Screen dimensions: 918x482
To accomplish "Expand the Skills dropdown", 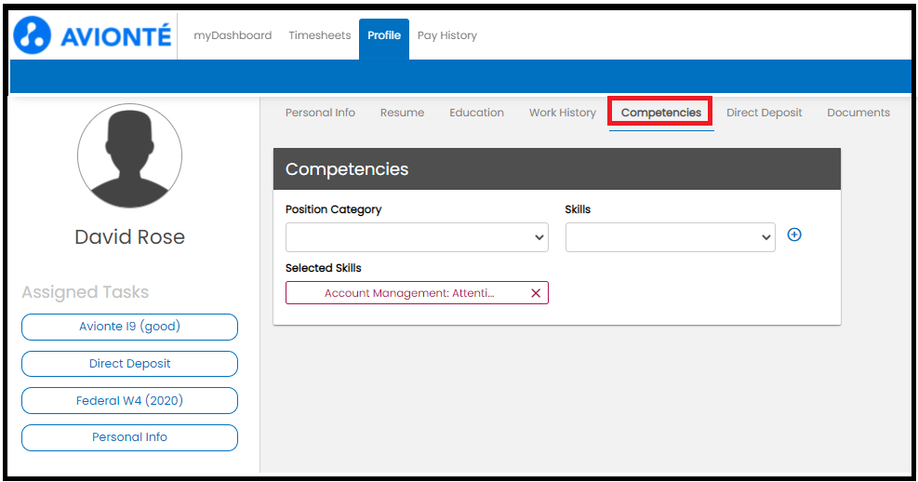I will tap(670, 237).
